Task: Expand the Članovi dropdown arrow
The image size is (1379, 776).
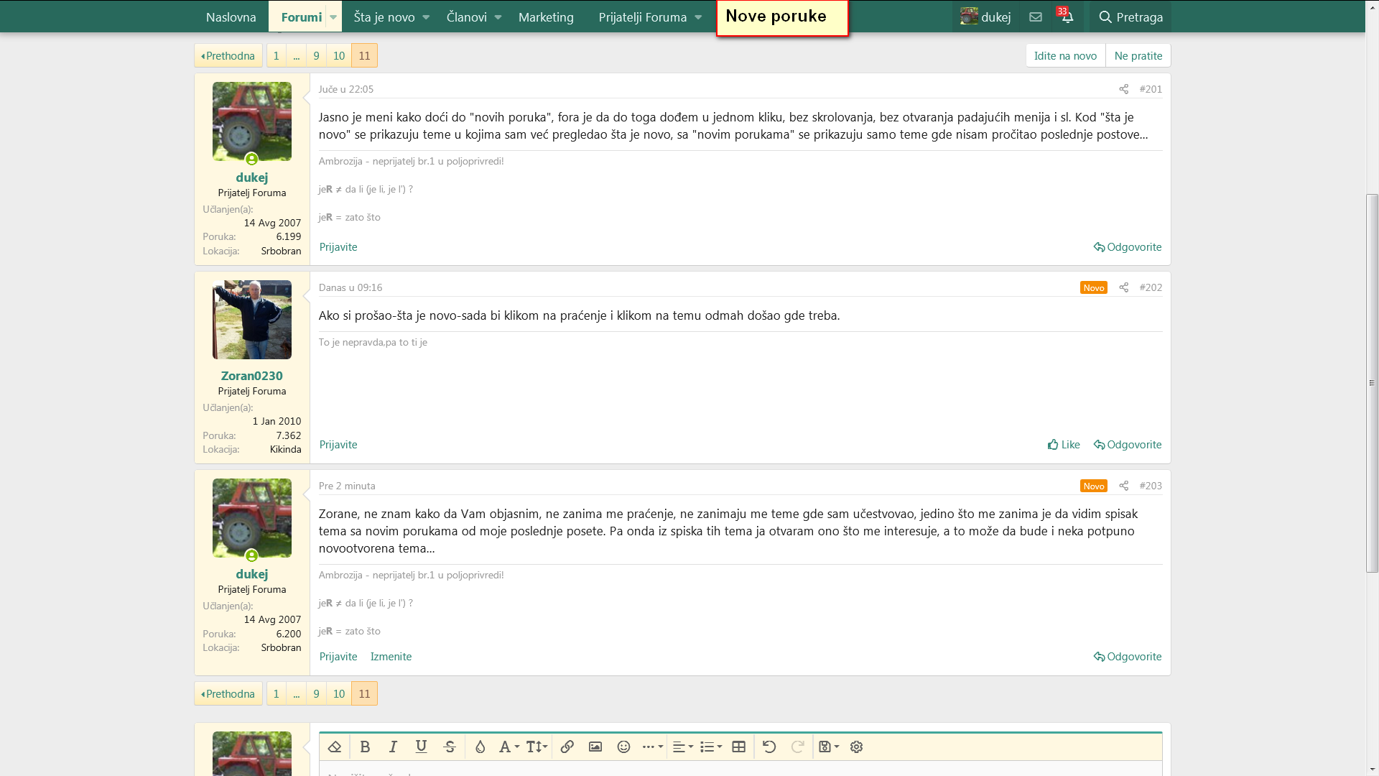Action: 498,17
